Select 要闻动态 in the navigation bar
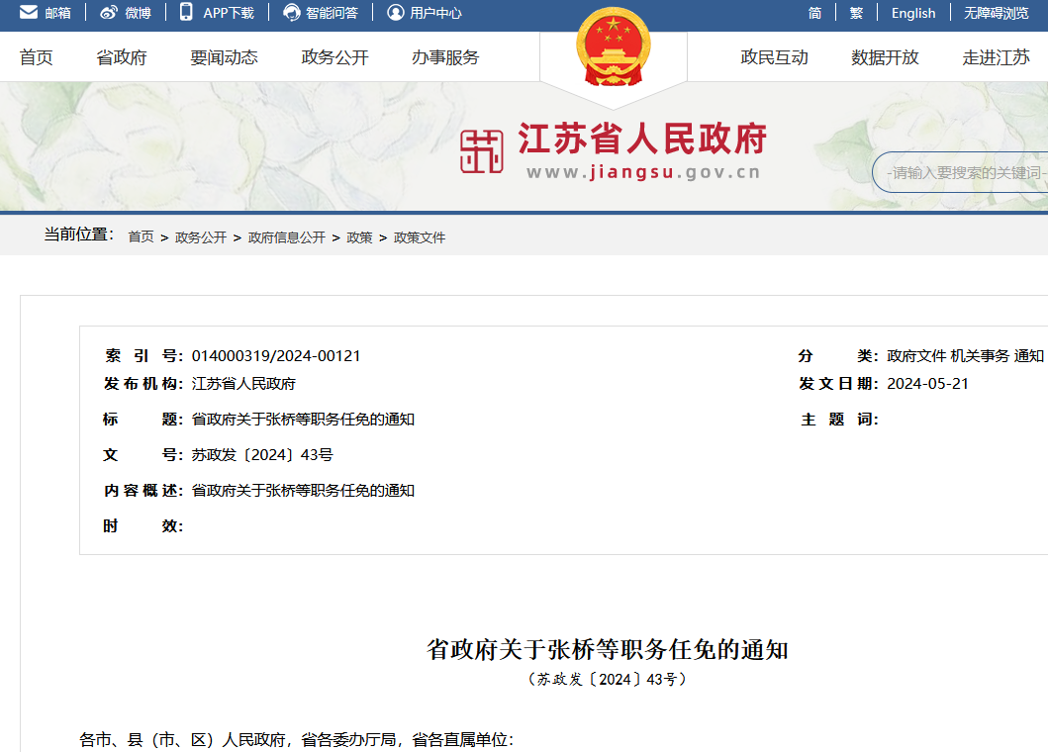The width and height of the screenshot is (1048, 752). pyautogui.click(x=224, y=57)
